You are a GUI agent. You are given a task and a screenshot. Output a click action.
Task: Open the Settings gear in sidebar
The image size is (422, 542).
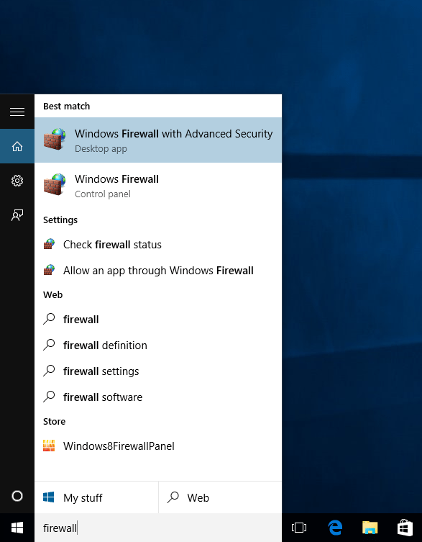17,181
